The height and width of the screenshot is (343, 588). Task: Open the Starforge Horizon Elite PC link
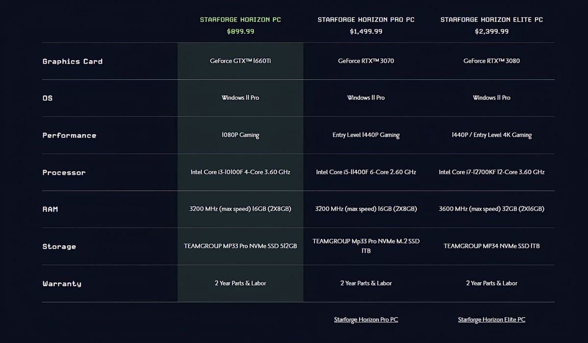491,320
